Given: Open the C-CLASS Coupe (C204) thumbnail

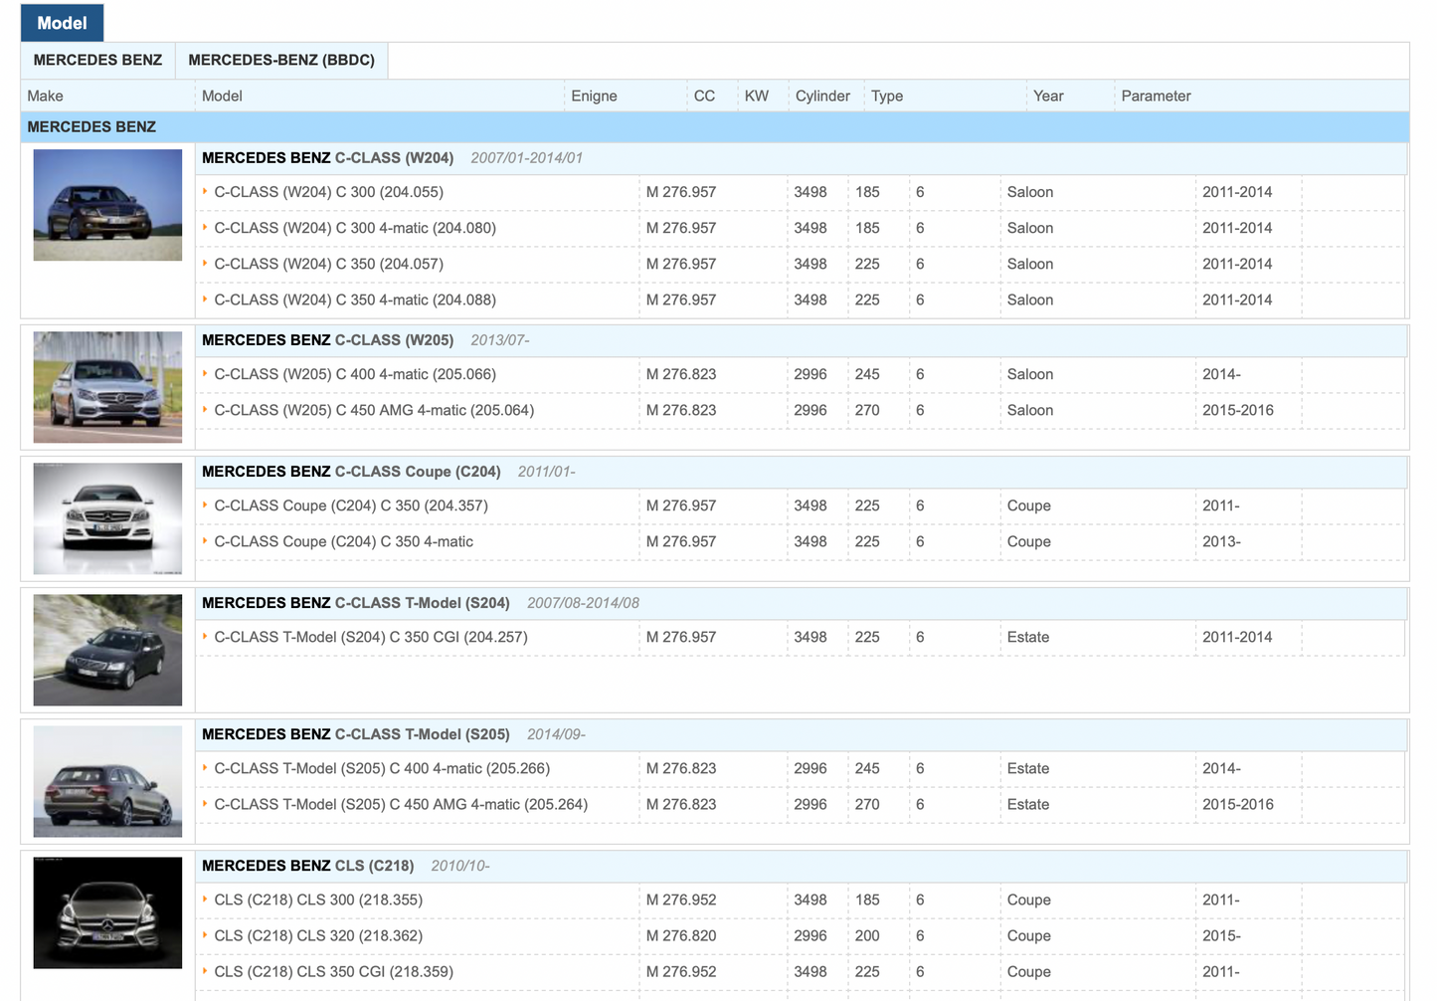Looking at the screenshot, I should pos(107,518).
